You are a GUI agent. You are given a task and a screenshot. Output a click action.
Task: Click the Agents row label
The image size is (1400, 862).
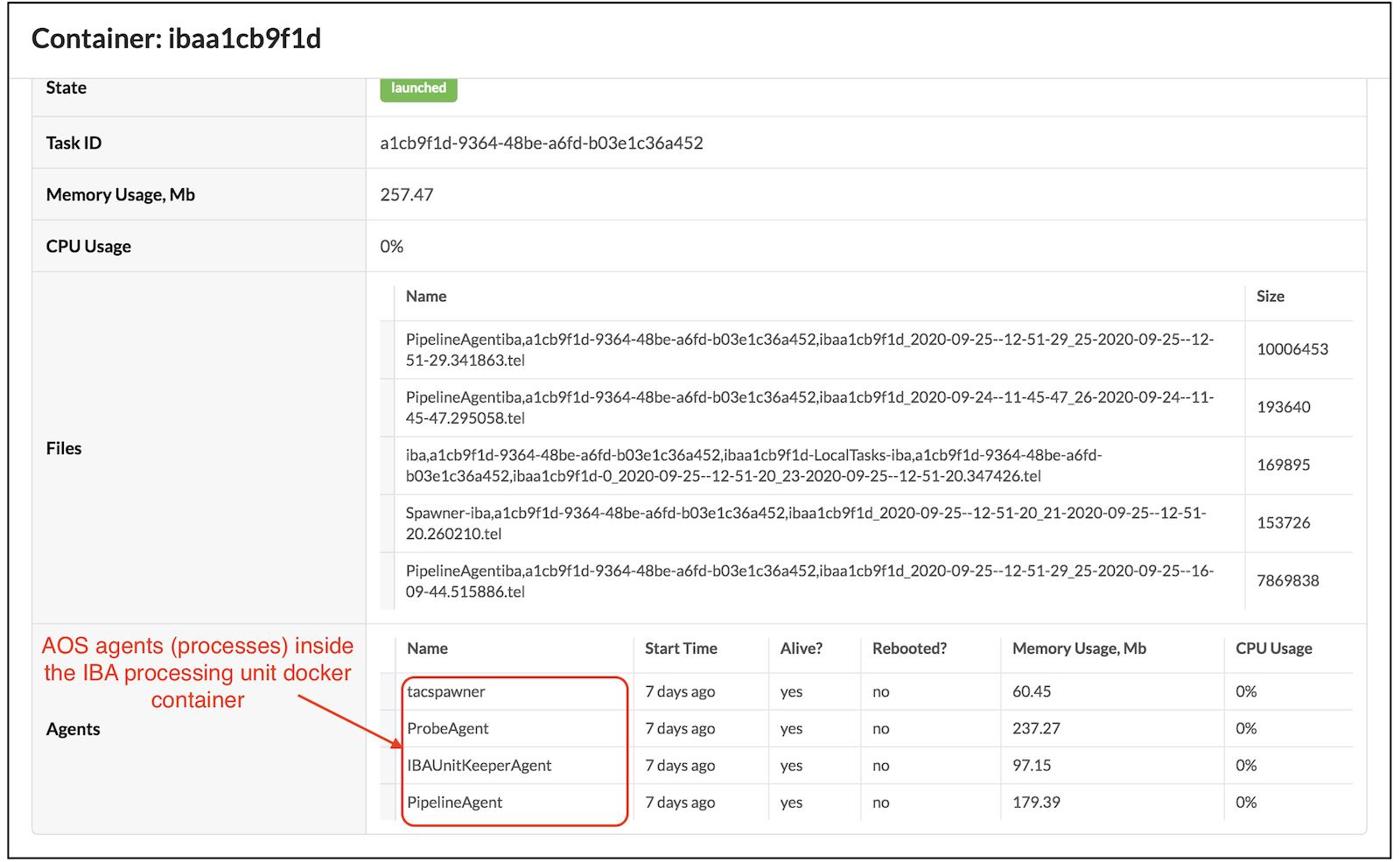point(73,729)
